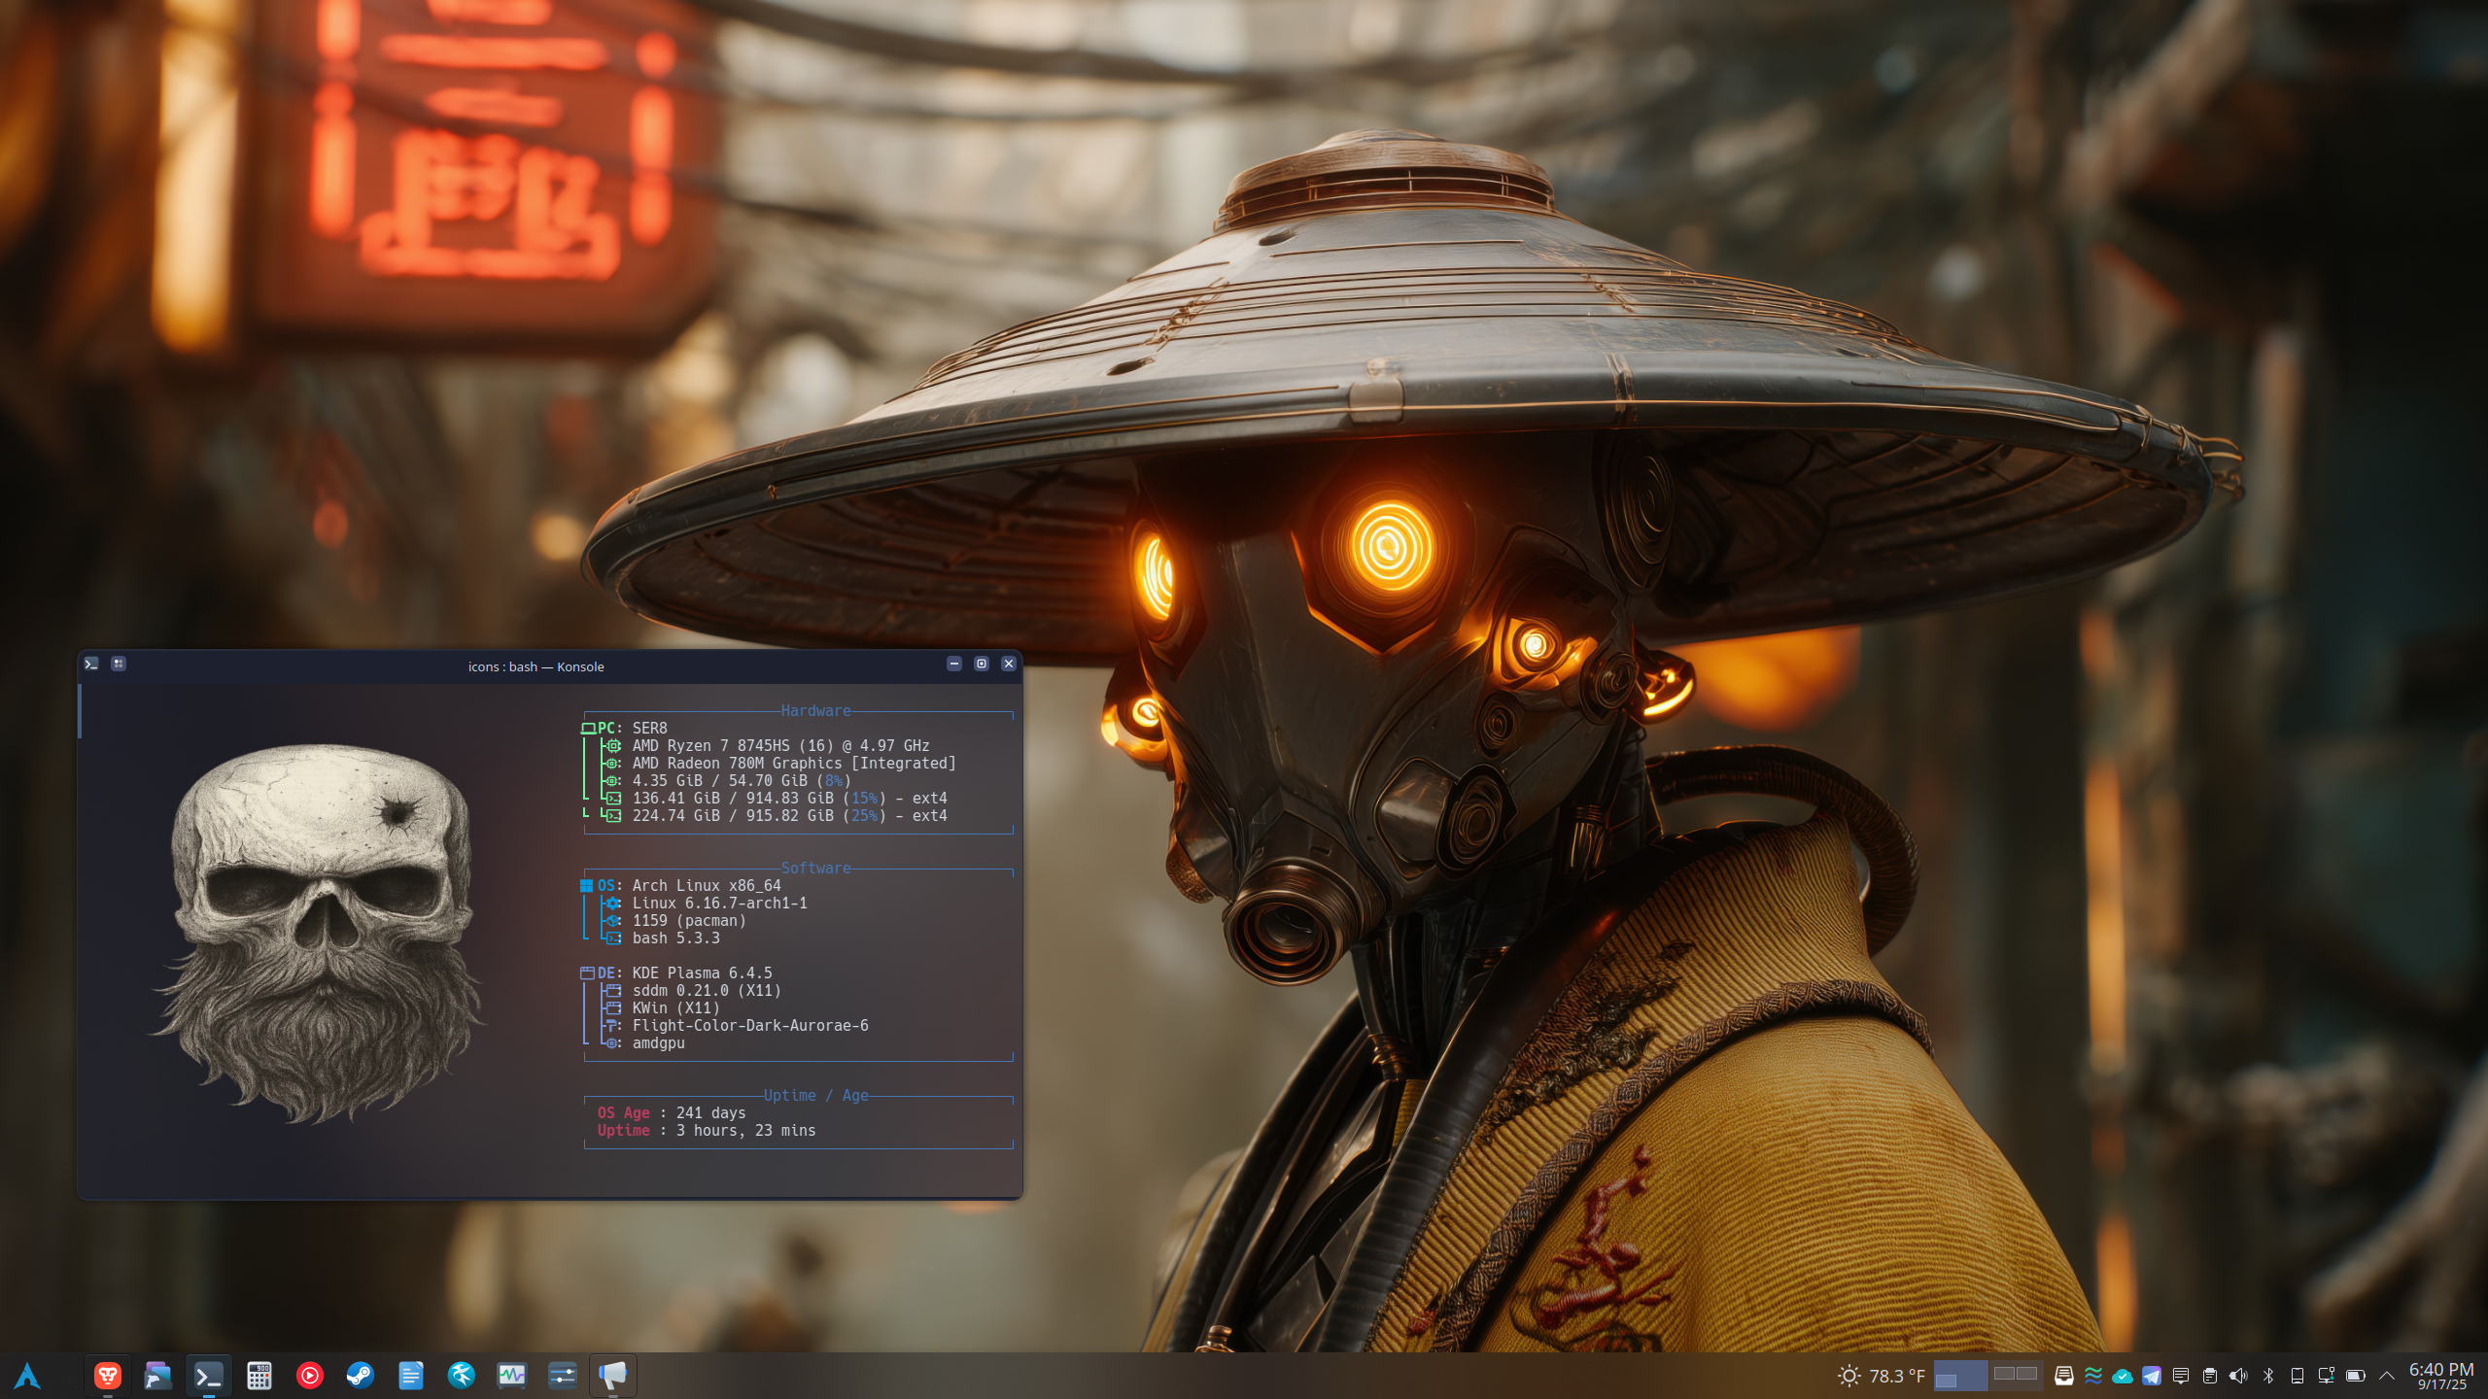Open the Arch Linux application launcher
The width and height of the screenshot is (2488, 1399).
pos(27,1376)
